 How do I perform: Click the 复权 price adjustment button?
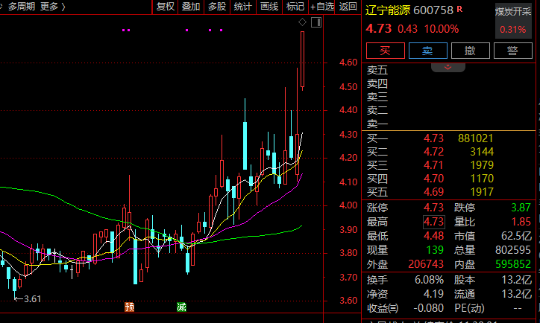click(x=165, y=7)
